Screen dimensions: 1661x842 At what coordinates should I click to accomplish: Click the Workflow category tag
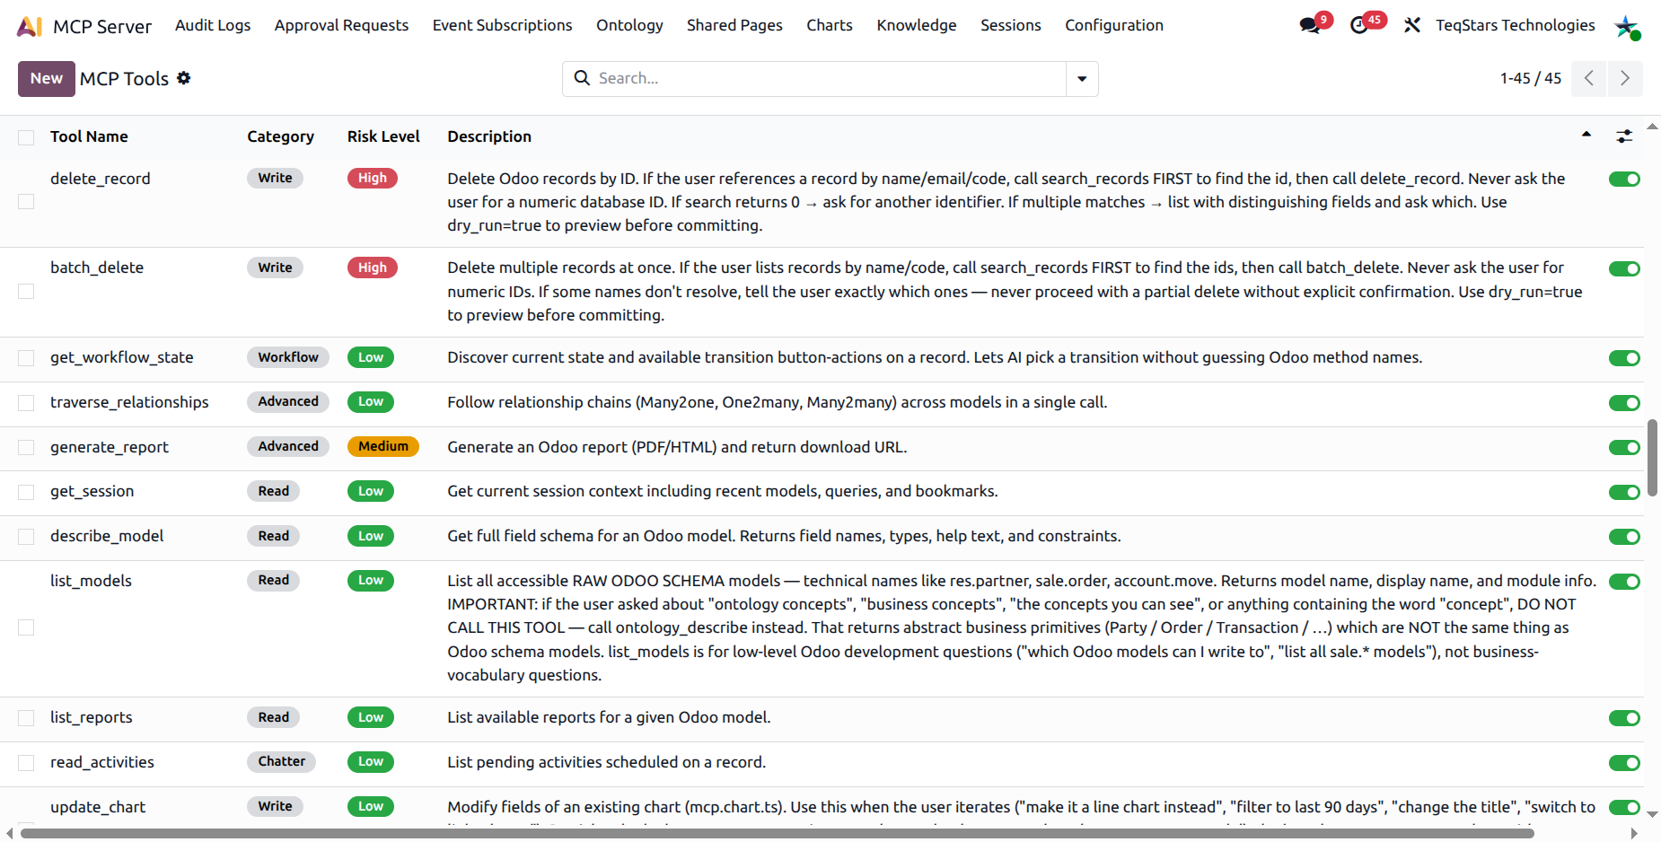[x=288, y=357]
